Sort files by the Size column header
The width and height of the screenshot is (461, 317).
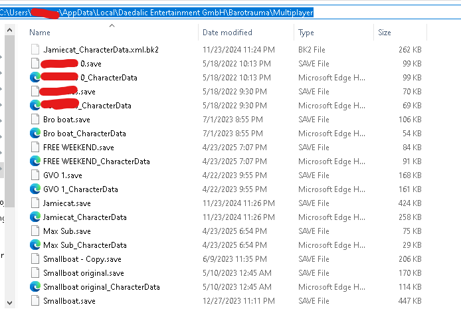385,33
